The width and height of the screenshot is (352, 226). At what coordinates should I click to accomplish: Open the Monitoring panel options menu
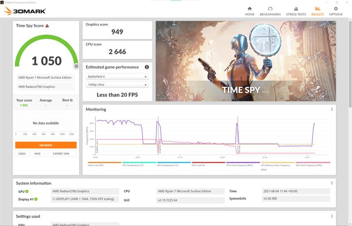pyautogui.click(x=332, y=109)
